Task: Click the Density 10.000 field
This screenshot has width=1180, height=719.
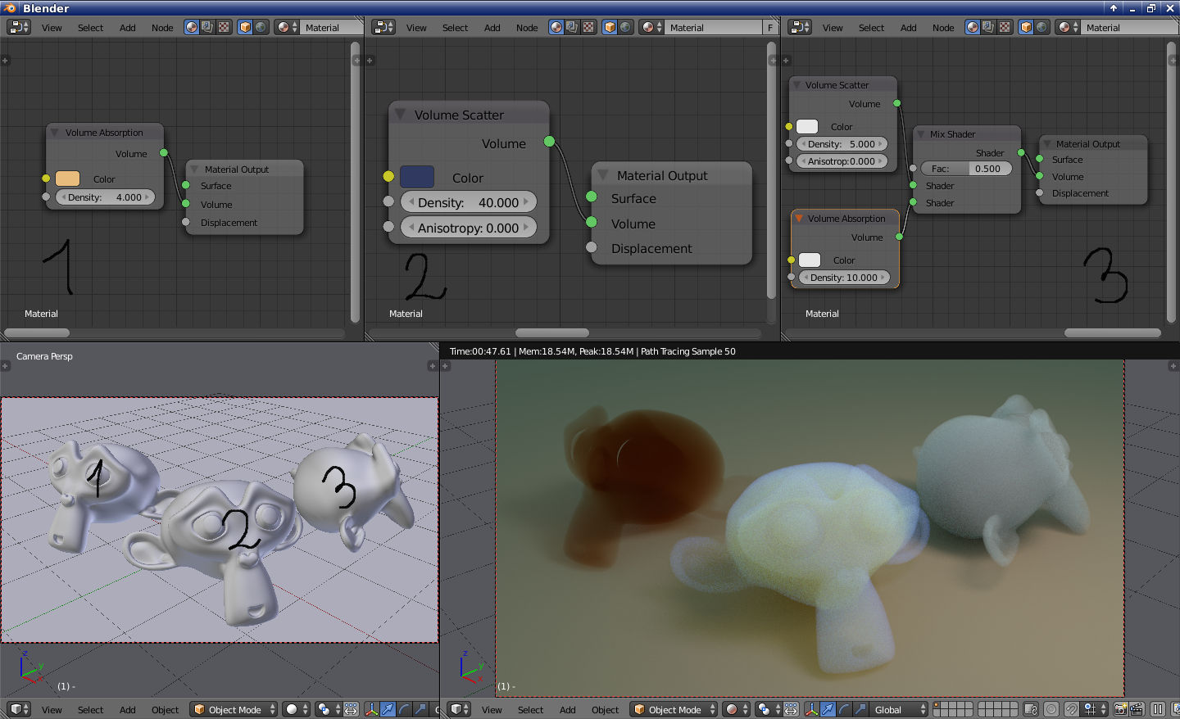Action: tap(844, 278)
